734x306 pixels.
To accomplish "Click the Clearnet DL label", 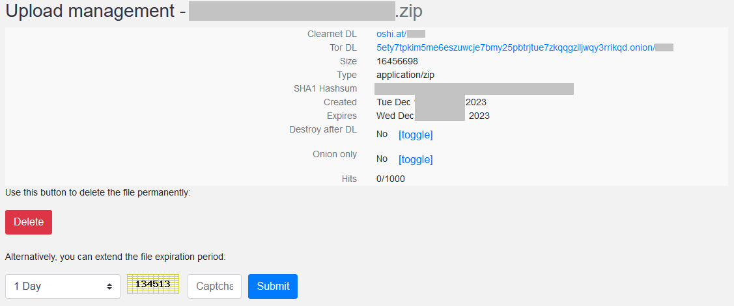I will tap(332, 34).
